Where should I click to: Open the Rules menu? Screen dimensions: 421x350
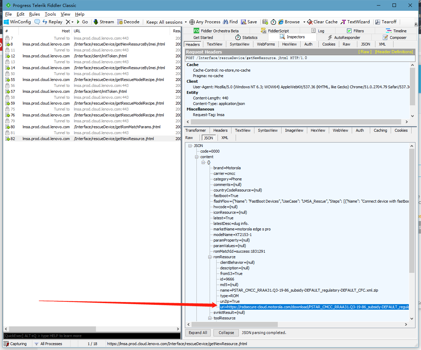point(34,14)
